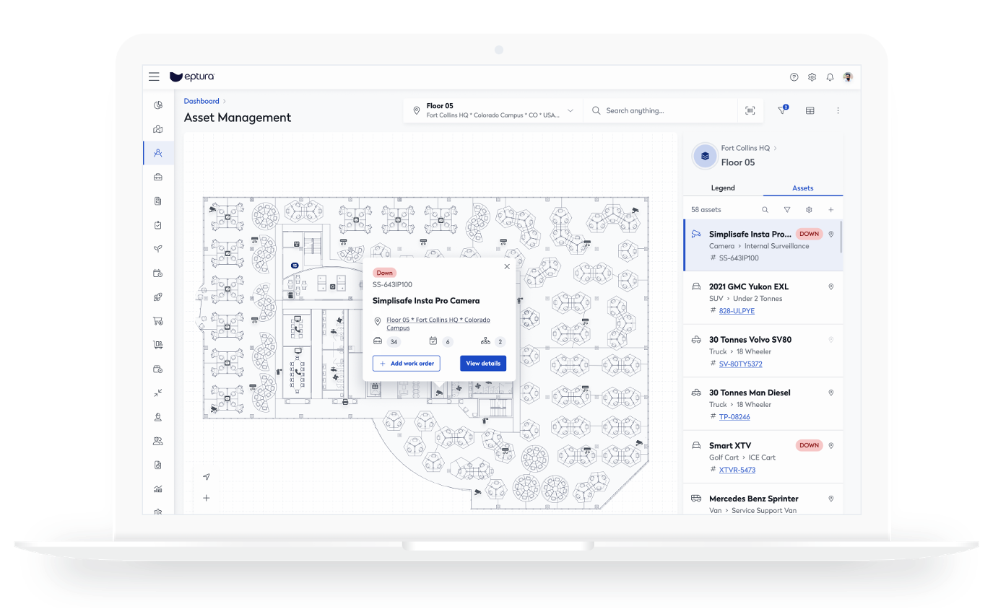Open assets list settings gear
Image resolution: width=998 pixels, height=609 pixels.
[x=810, y=210]
